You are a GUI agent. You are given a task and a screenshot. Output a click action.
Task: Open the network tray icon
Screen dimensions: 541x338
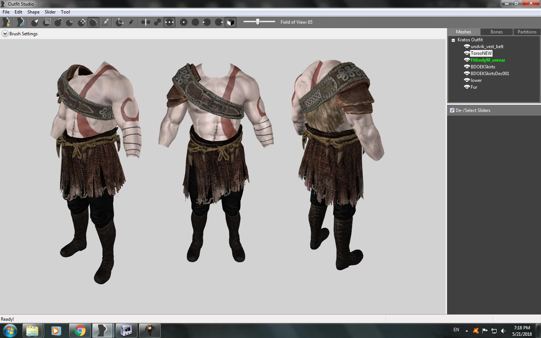click(x=494, y=331)
